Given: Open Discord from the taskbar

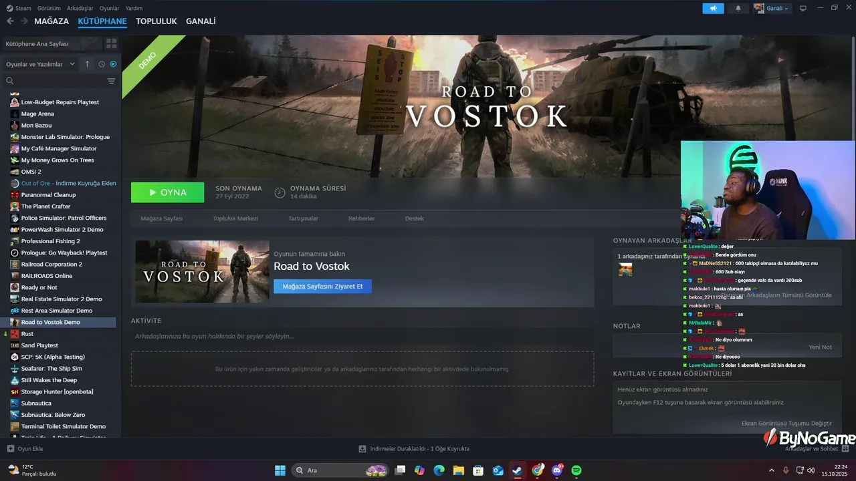Looking at the screenshot, I should pyautogui.click(x=557, y=470).
